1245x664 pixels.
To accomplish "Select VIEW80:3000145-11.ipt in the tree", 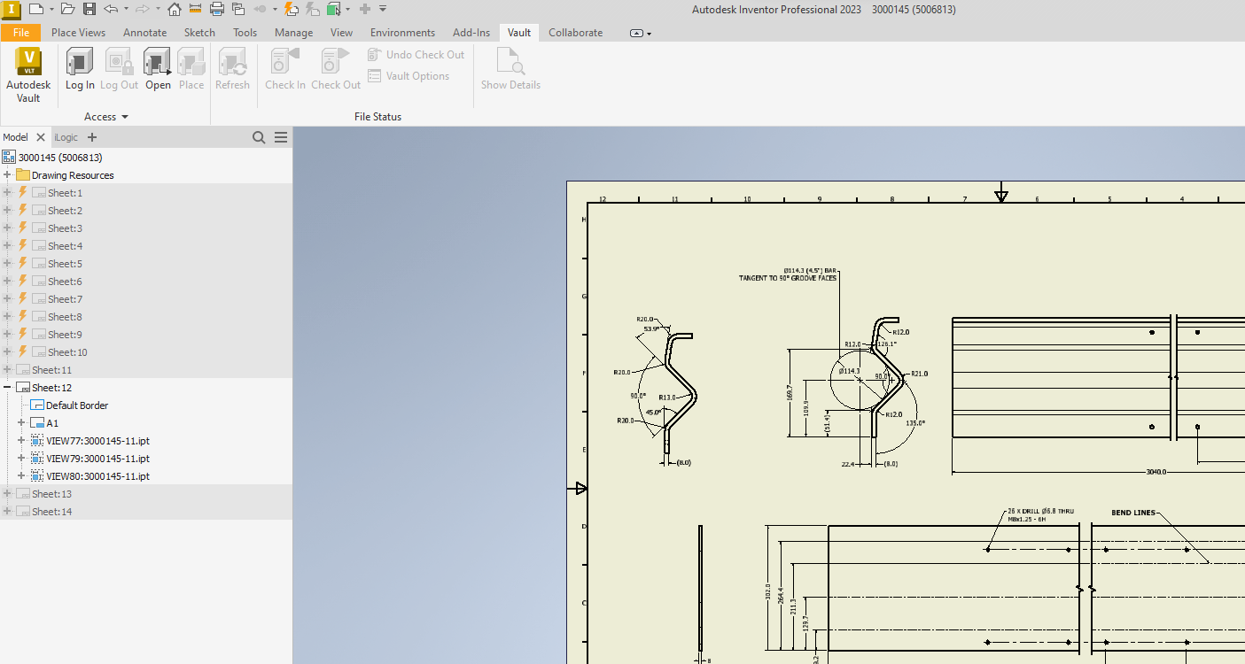I will click(98, 476).
